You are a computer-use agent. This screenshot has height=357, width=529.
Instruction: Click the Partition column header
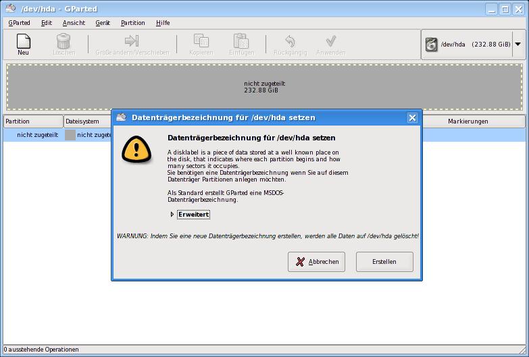click(33, 121)
